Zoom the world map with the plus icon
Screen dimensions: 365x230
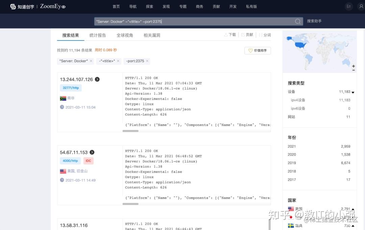(354, 66)
